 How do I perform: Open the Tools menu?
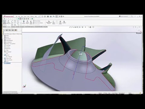[x=28, y=16]
